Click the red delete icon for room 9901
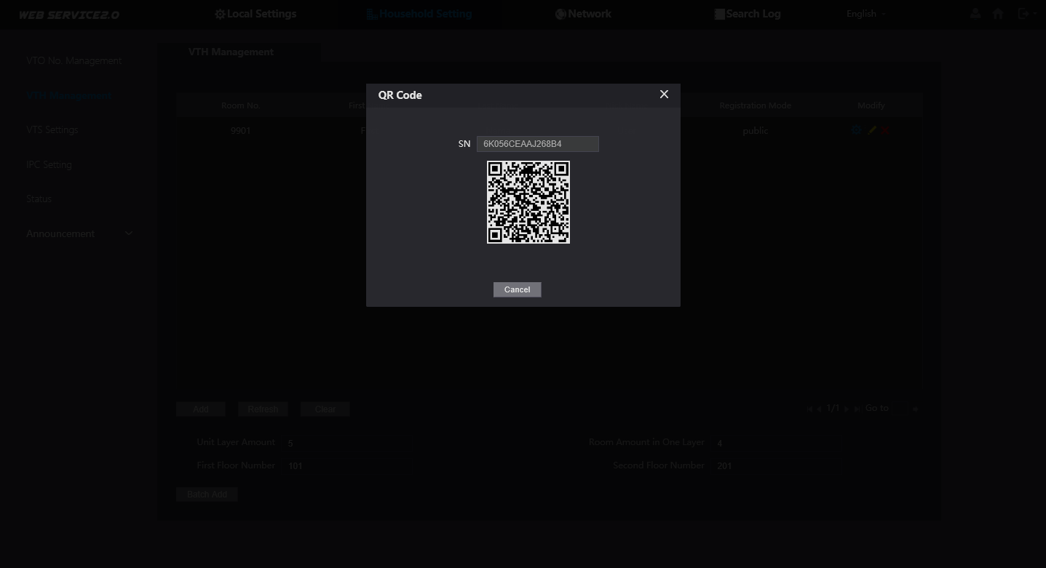This screenshot has height=568, width=1046. pyautogui.click(x=886, y=130)
